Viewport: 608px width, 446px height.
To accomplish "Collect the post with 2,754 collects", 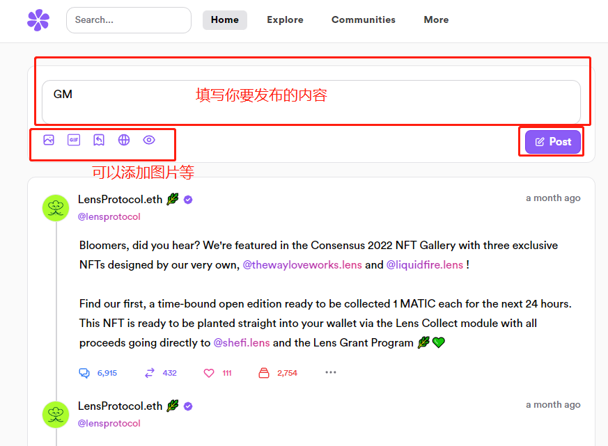I will (264, 373).
